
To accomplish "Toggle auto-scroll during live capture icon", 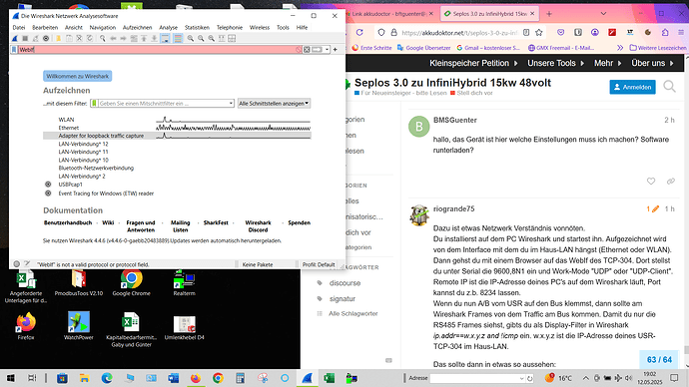I will [x=165, y=39].
